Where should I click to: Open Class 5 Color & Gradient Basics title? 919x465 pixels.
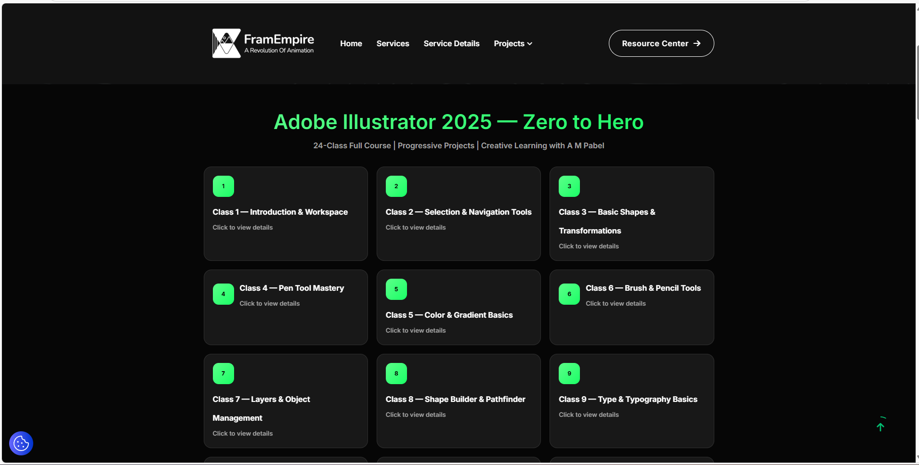[x=449, y=315]
